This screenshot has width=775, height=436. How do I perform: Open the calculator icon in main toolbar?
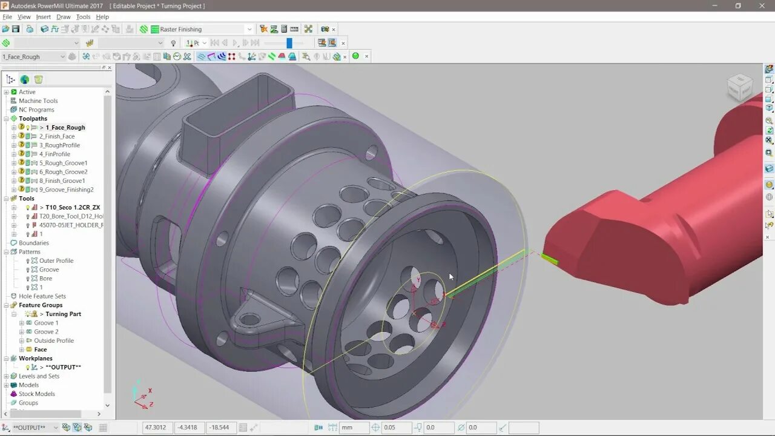click(x=283, y=29)
